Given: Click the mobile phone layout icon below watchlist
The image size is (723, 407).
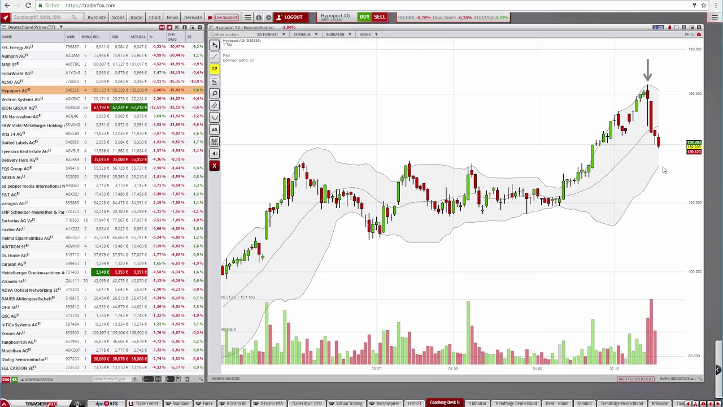Looking at the screenshot, I should coord(187,379).
